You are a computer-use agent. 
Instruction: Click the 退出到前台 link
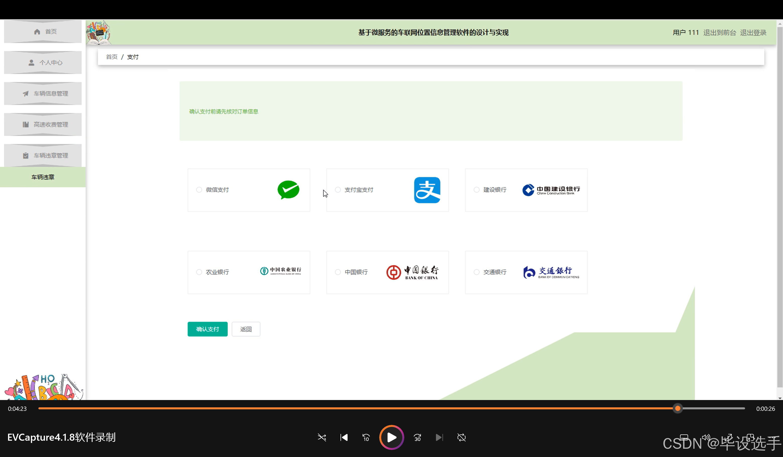point(720,33)
